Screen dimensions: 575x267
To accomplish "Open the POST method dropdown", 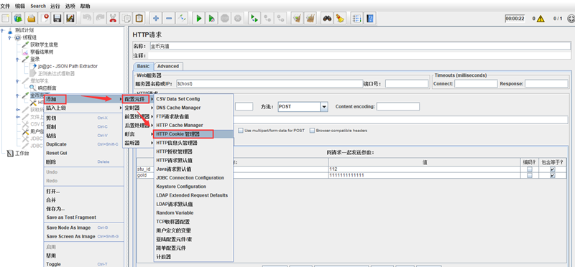I will pos(324,106).
